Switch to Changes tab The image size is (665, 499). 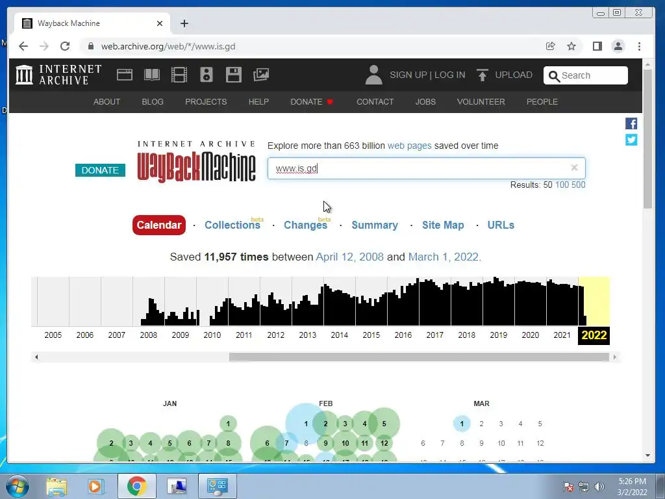[305, 225]
